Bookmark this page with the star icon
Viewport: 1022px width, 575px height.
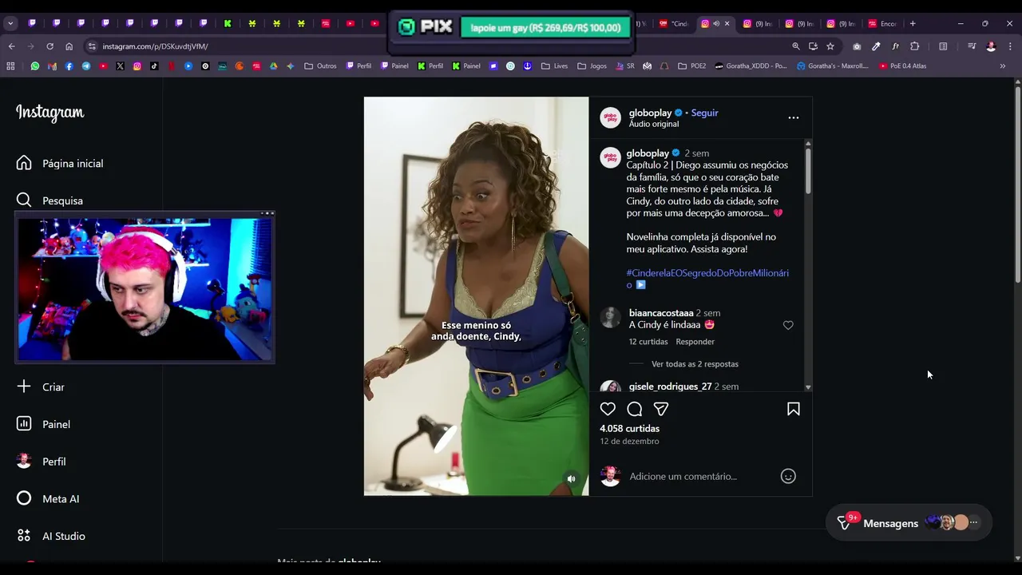click(830, 46)
